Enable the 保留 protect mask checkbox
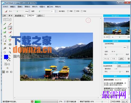Image resolution: width=131 pixels, height=103 pixels. [68, 11]
